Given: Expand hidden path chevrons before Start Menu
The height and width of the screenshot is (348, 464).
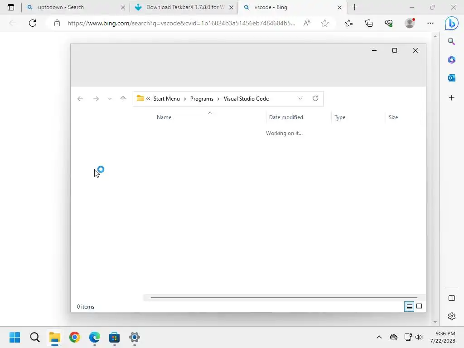Looking at the screenshot, I should pyautogui.click(x=148, y=98).
